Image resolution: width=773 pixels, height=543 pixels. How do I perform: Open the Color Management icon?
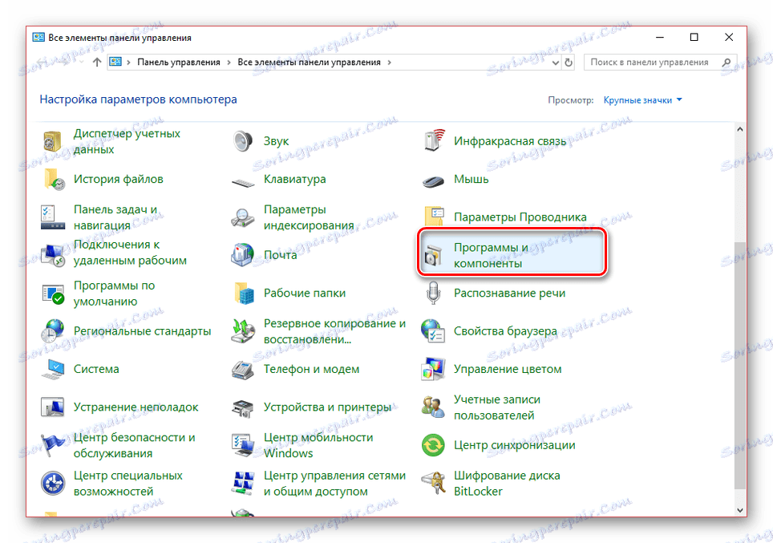(x=433, y=370)
